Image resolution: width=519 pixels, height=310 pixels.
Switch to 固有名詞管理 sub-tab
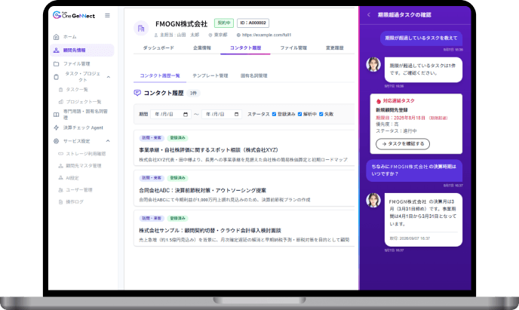(254, 75)
